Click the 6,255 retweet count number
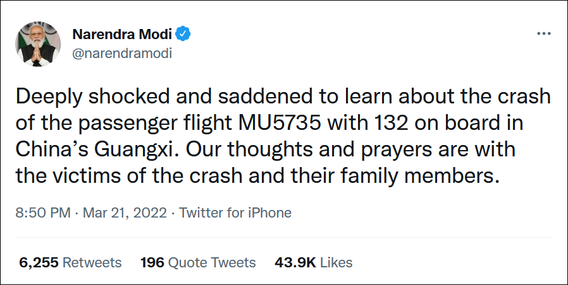568x285 pixels. click(x=40, y=262)
